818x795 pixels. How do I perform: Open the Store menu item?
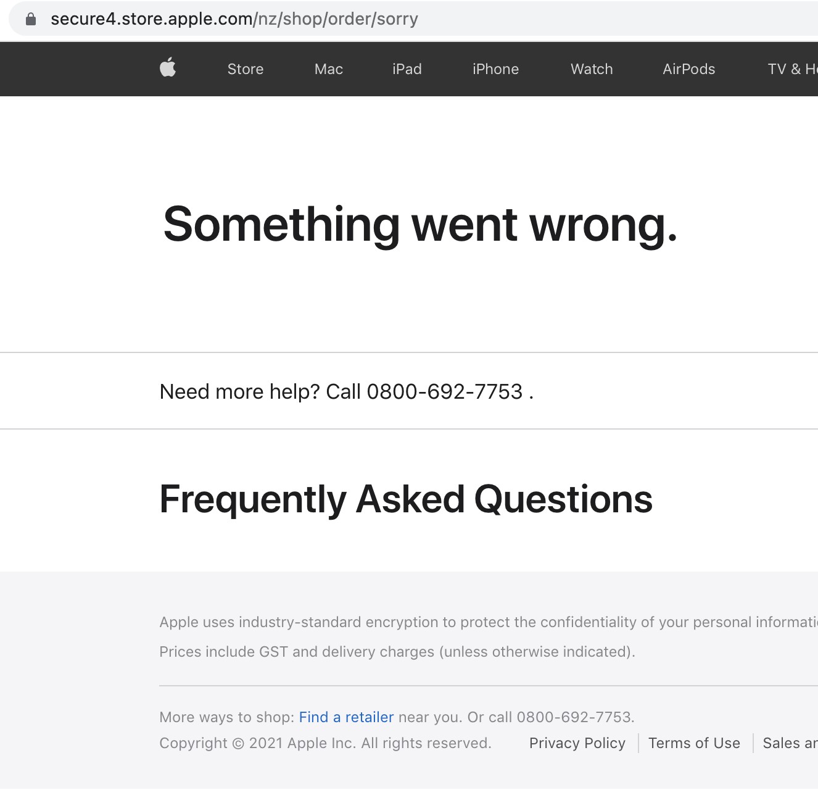point(245,69)
